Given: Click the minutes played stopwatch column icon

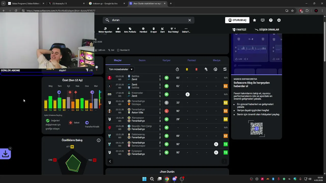Looking at the screenshot, I should pos(178,69).
